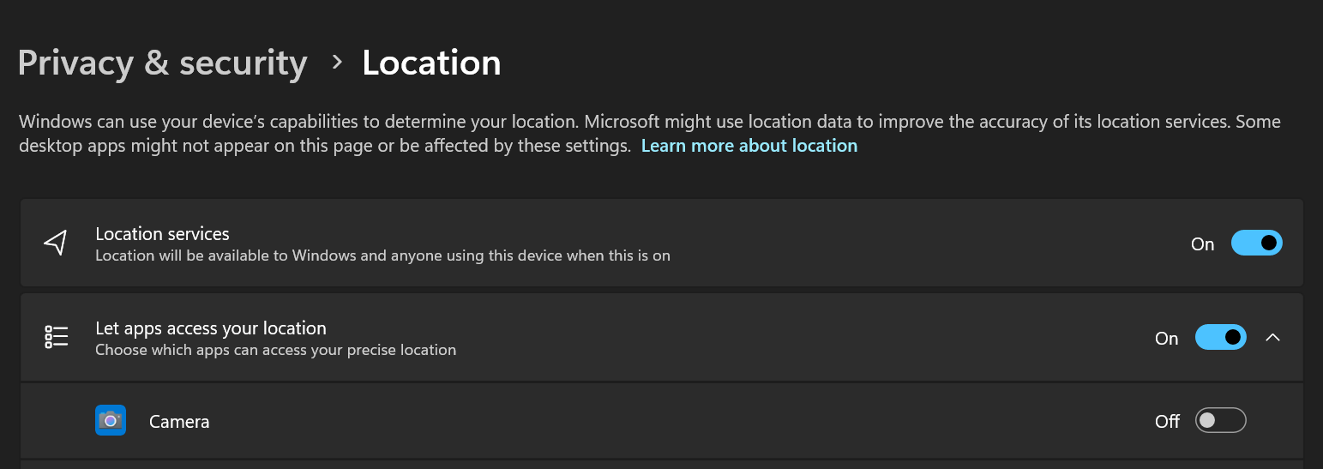Click the list icon beside Let apps access
Viewport: 1323px width, 469px height.
[56, 337]
